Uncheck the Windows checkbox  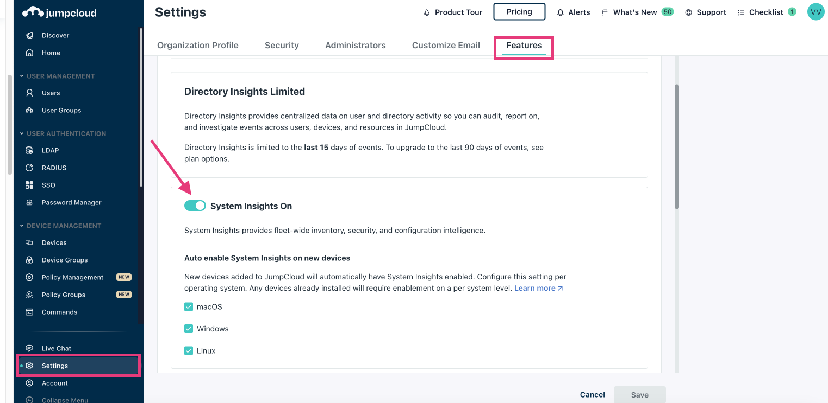tap(189, 329)
